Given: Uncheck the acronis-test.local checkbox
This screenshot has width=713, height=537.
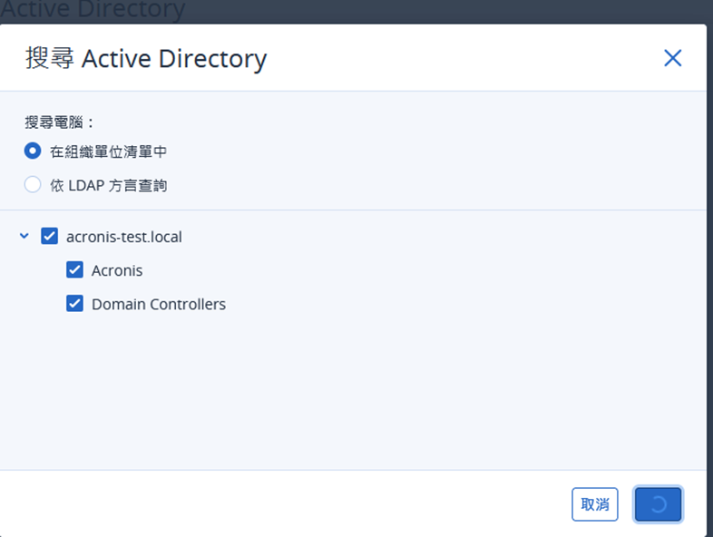Looking at the screenshot, I should [x=50, y=236].
